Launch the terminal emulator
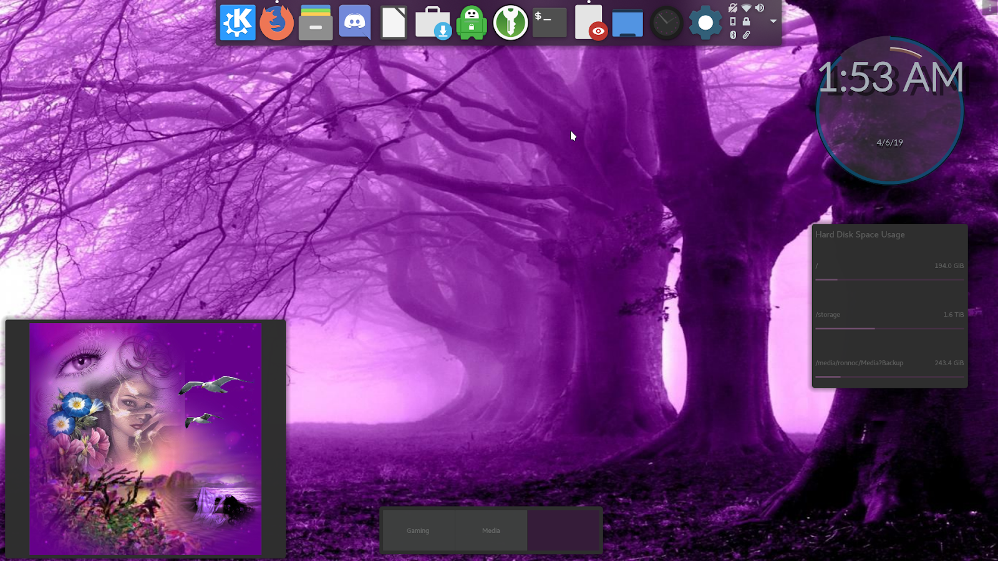This screenshot has width=998, height=561. click(x=549, y=22)
